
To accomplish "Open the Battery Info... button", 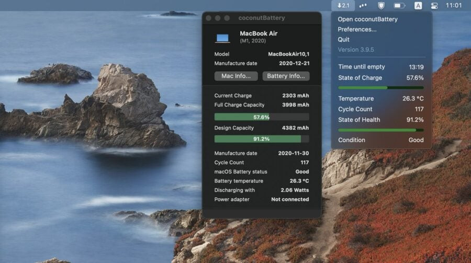I will pyautogui.click(x=286, y=76).
